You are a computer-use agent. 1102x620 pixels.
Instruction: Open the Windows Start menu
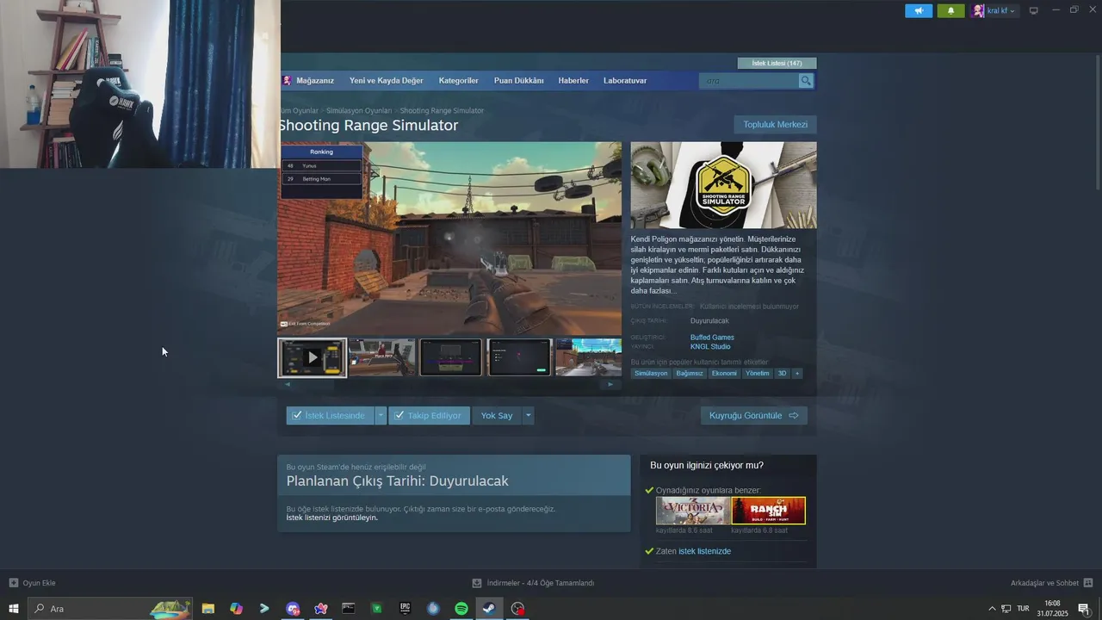14,609
